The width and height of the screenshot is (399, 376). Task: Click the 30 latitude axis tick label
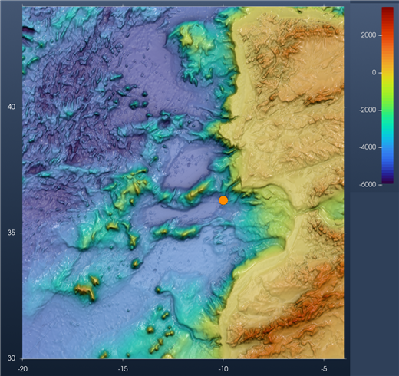click(11, 358)
